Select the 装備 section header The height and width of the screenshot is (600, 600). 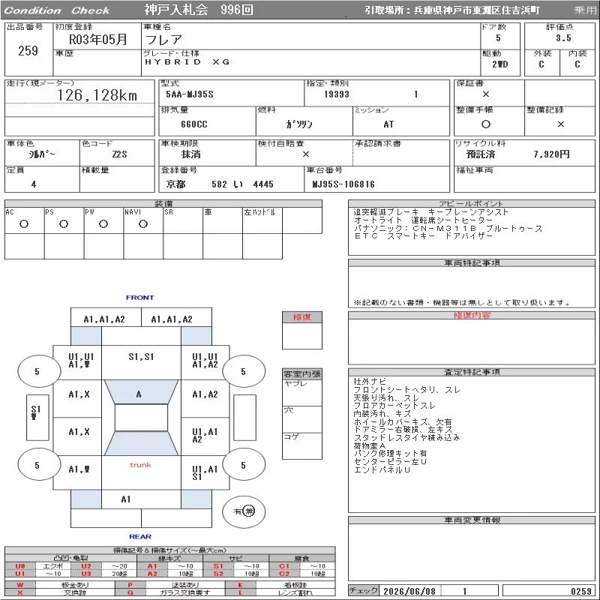pyautogui.click(x=163, y=203)
